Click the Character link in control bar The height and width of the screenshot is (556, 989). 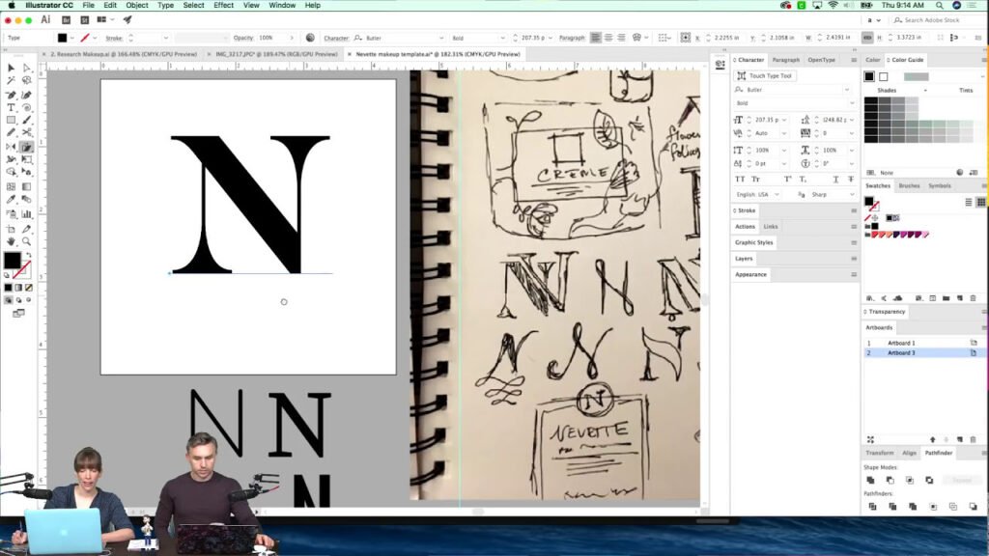(x=336, y=38)
